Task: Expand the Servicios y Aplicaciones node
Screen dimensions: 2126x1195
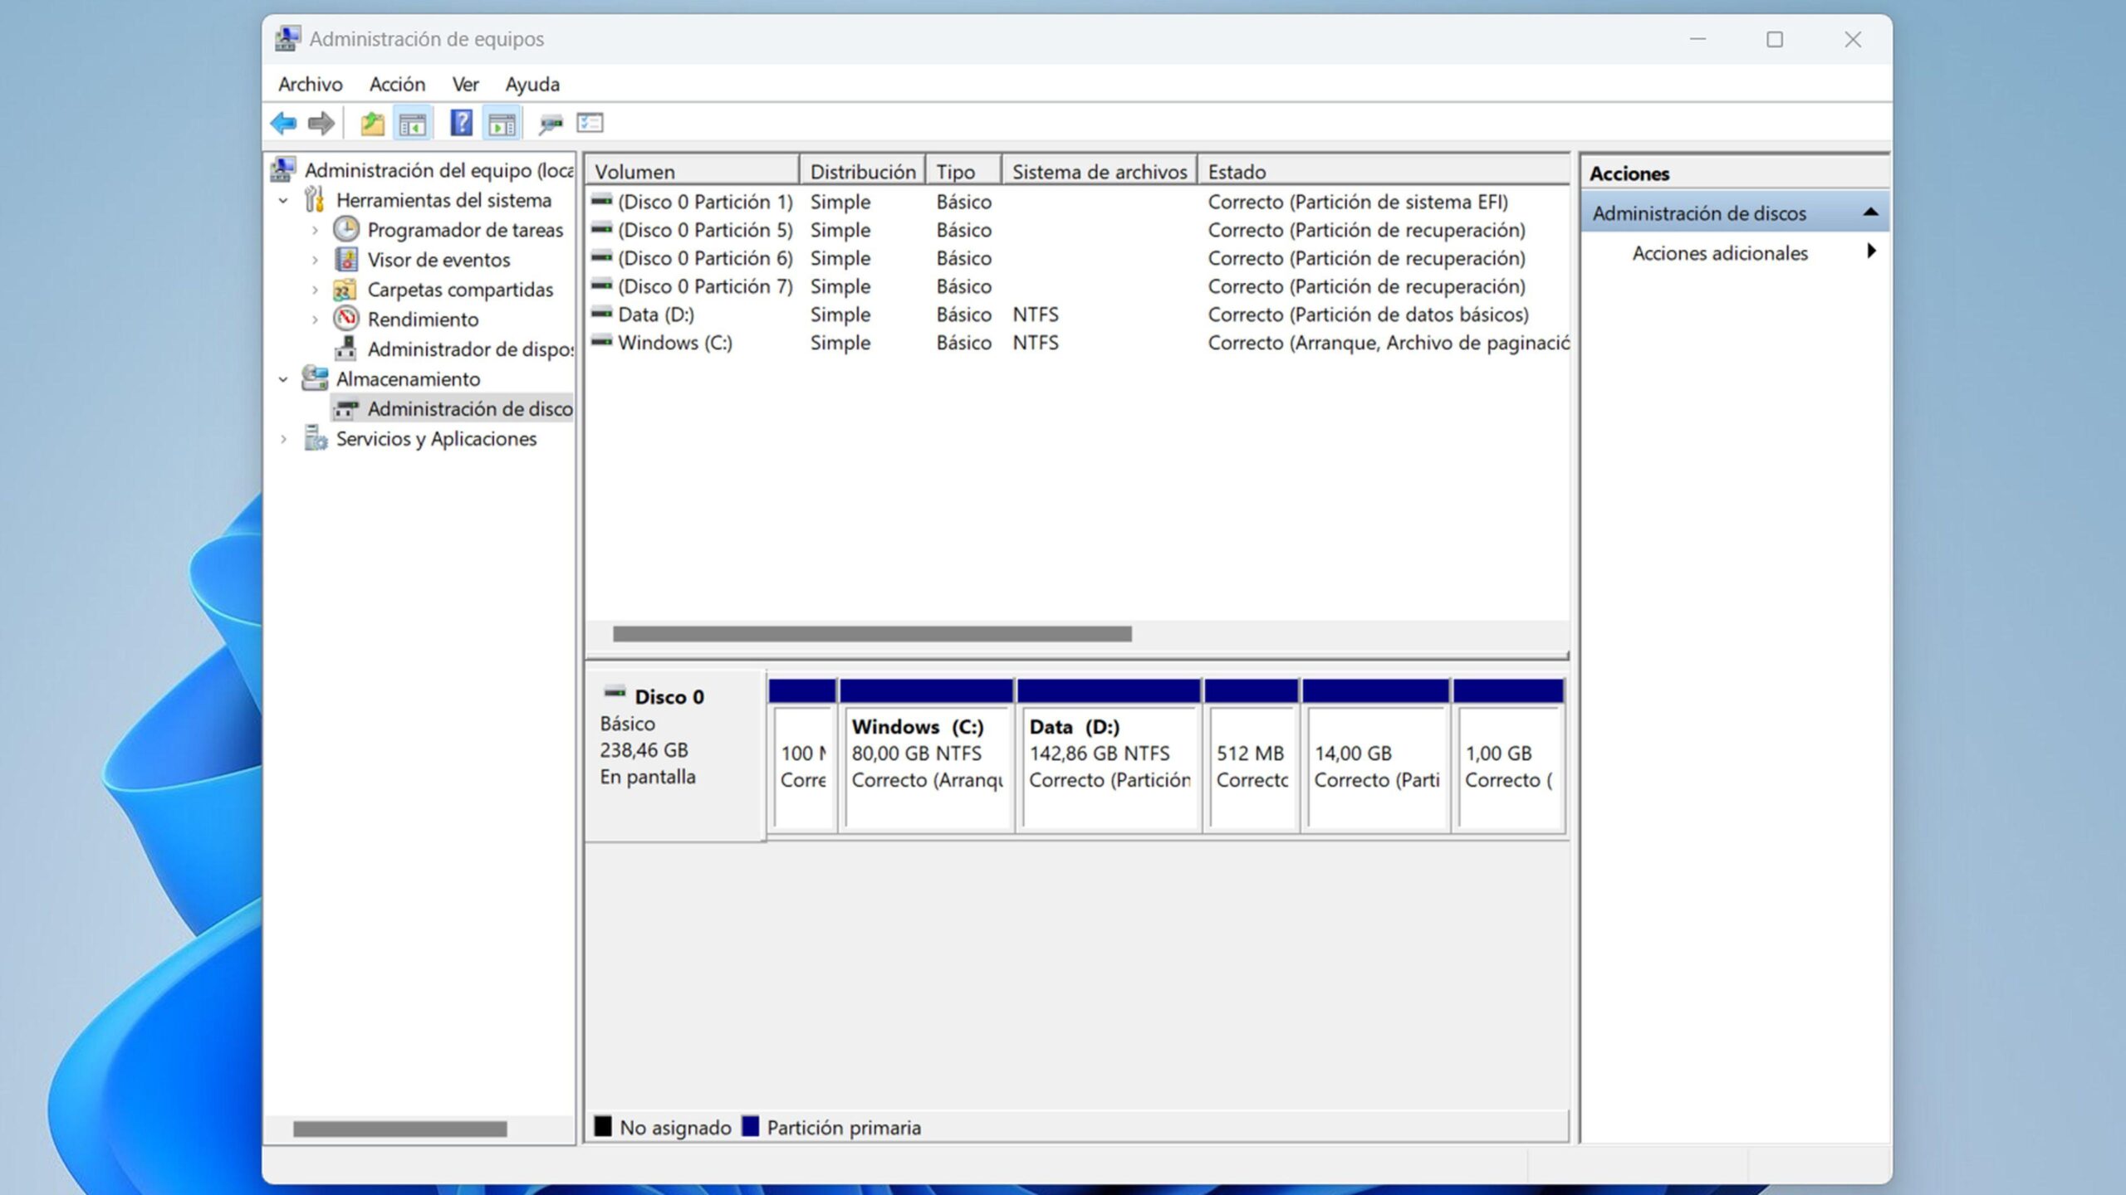Action: 283,439
